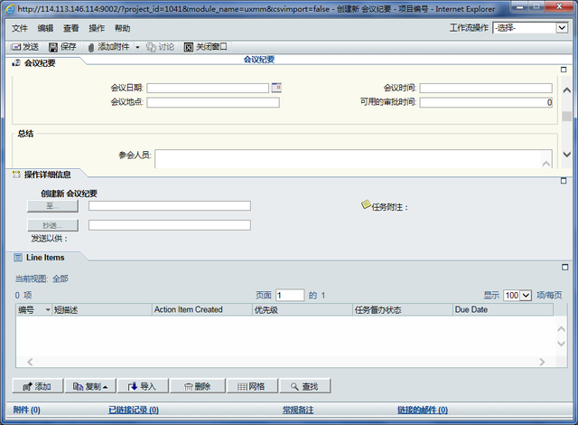Click 网格 grid button
Viewport: 578px width, 425px height.
click(x=252, y=386)
